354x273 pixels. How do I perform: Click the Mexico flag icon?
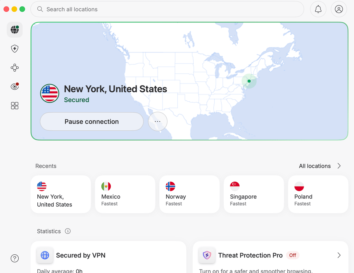pos(106,186)
